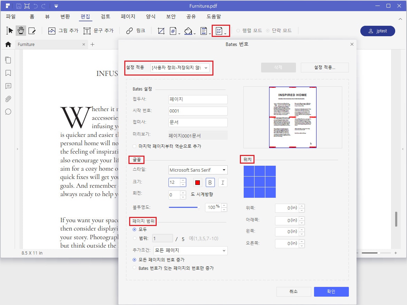Open the 도움말 tab

[214, 17]
